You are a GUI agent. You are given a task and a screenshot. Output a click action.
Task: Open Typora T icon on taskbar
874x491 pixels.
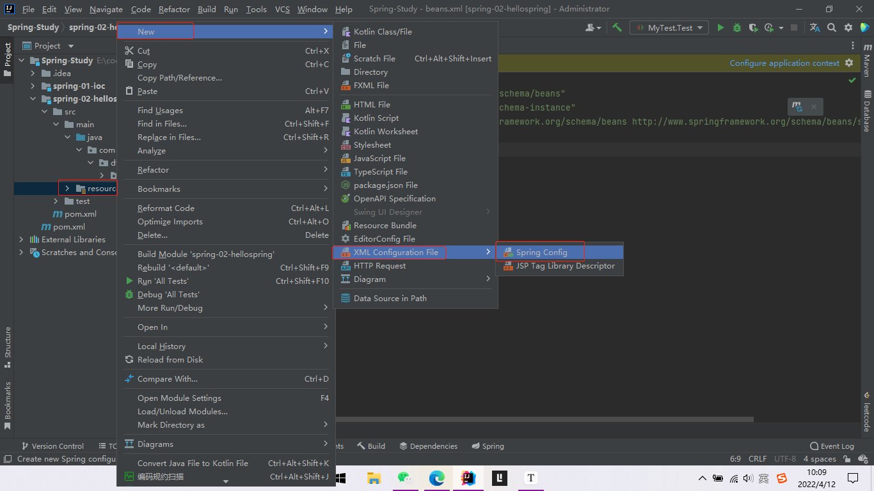(x=530, y=478)
